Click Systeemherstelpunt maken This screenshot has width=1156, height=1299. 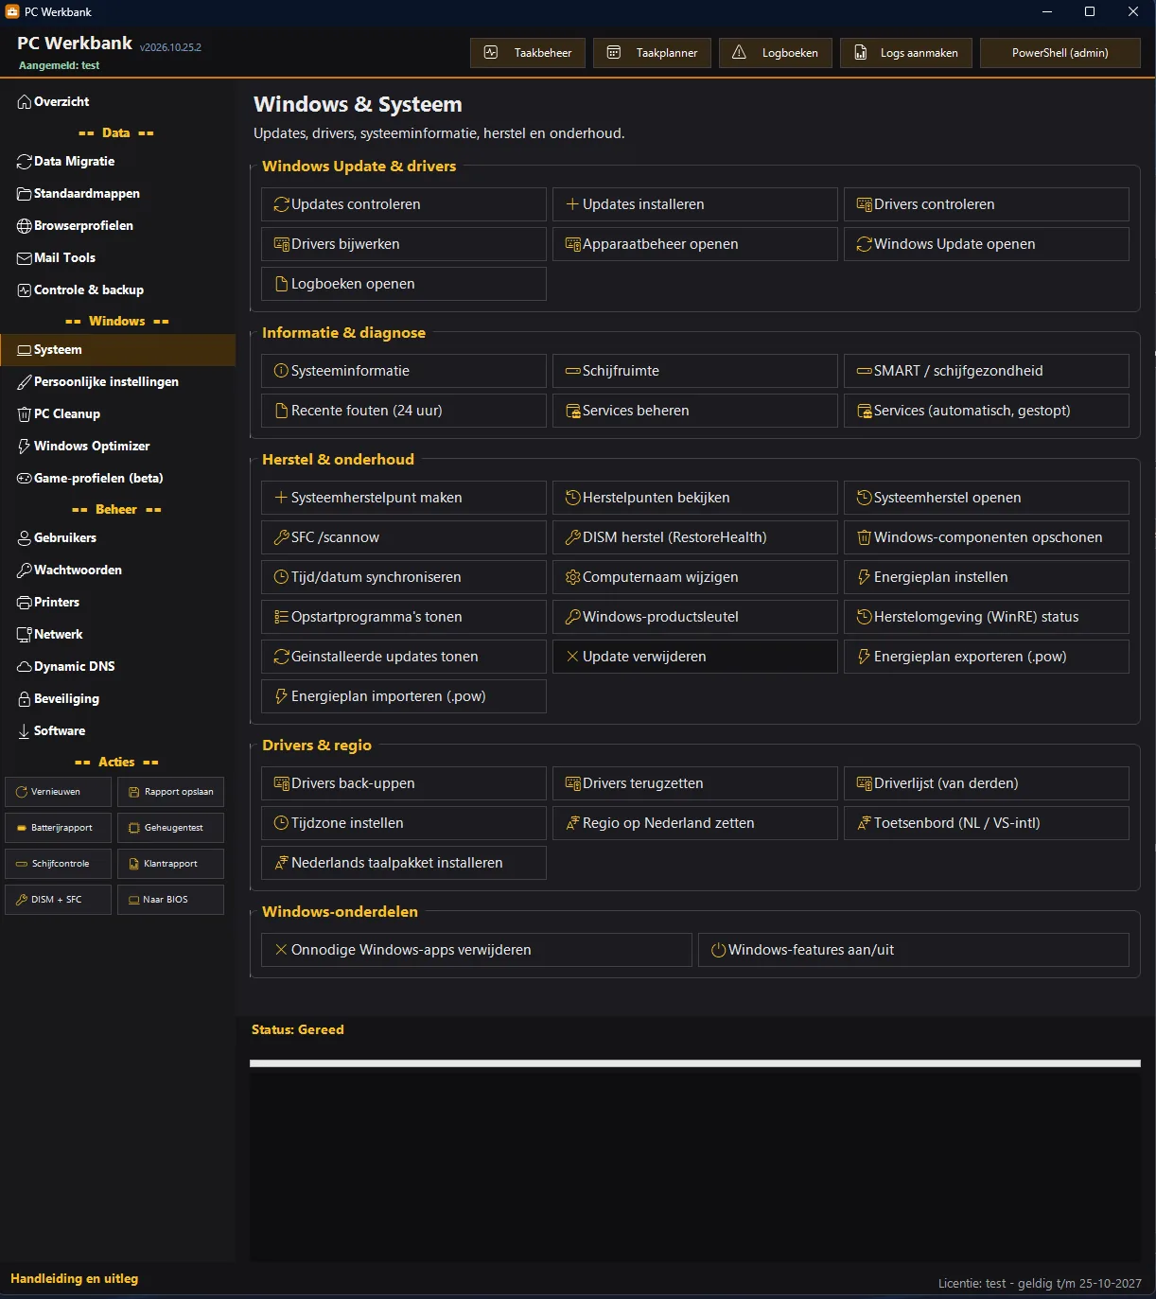(x=404, y=498)
